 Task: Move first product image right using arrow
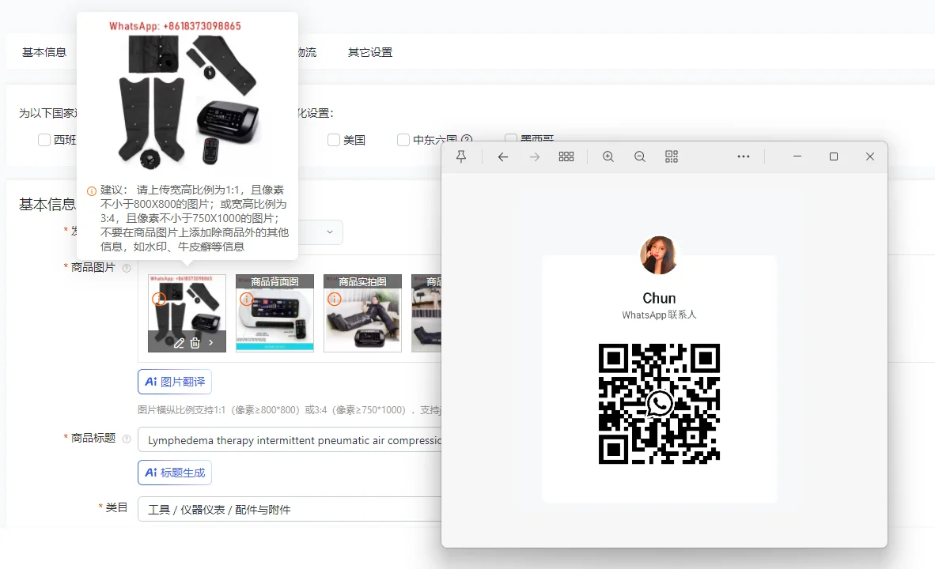[x=210, y=343]
